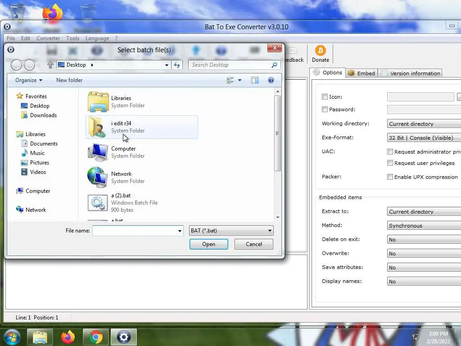The height and width of the screenshot is (346, 461).
Task: Select Downloads in Favorites
Action: [39, 115]
